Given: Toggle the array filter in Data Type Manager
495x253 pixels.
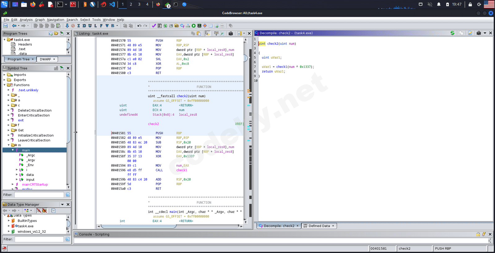Looking at the screenshot, I should (39, 210).
